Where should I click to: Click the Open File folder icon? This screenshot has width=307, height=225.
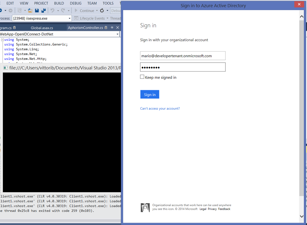[x=30, y=10]
